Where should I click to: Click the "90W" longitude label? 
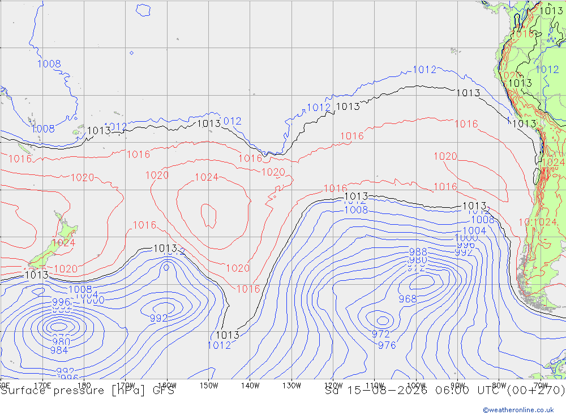(x=458, y=386)
